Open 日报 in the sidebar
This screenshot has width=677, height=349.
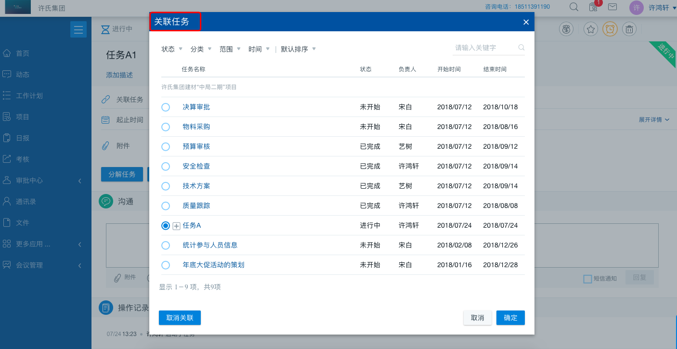tap(23, 138)
